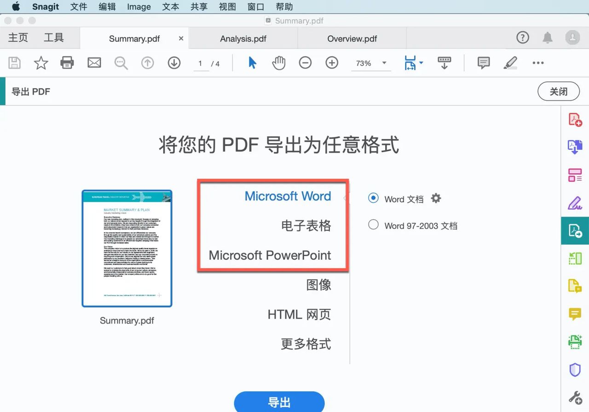Select the Word 文档 radio button
This screenshot has width=589, height=412.
373,198
